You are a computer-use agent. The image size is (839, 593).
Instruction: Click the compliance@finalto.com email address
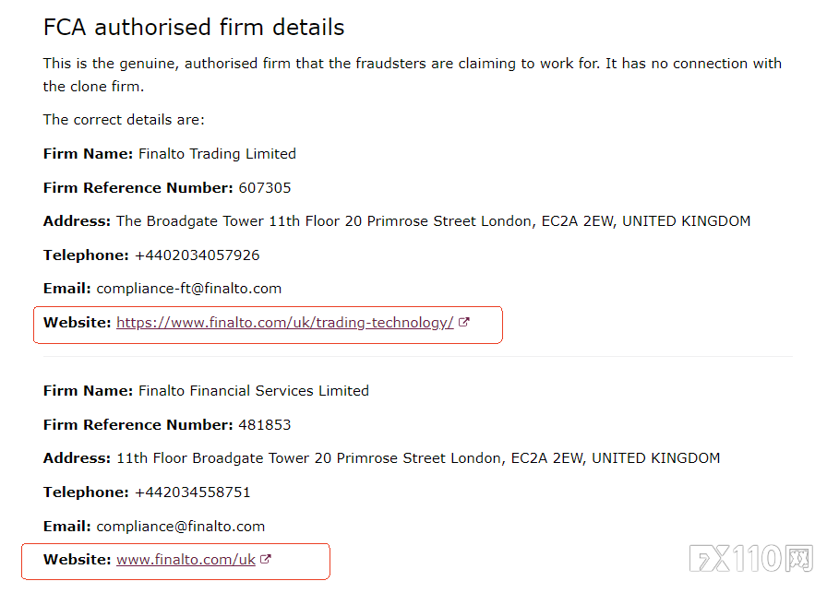tap(180, 527)
